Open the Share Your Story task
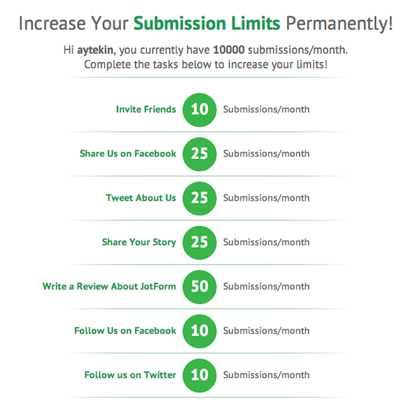The width and height of the screenshot is (410, 406). [139, 242]
